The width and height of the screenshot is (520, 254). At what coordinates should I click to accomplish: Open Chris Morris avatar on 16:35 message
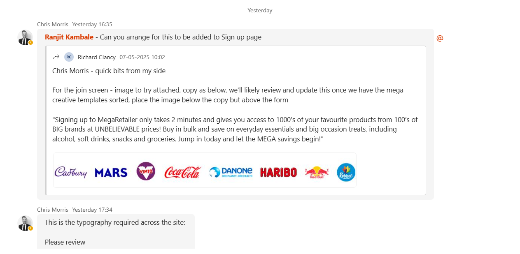25,37
